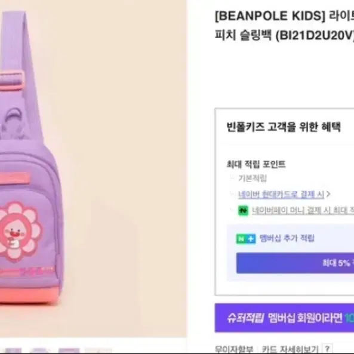
Task: Click the green Naver Pay N icon
Action: click(x=243, y=211)
